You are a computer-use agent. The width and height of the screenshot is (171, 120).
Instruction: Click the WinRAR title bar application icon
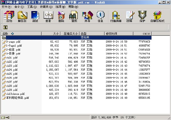pos(2,2)
